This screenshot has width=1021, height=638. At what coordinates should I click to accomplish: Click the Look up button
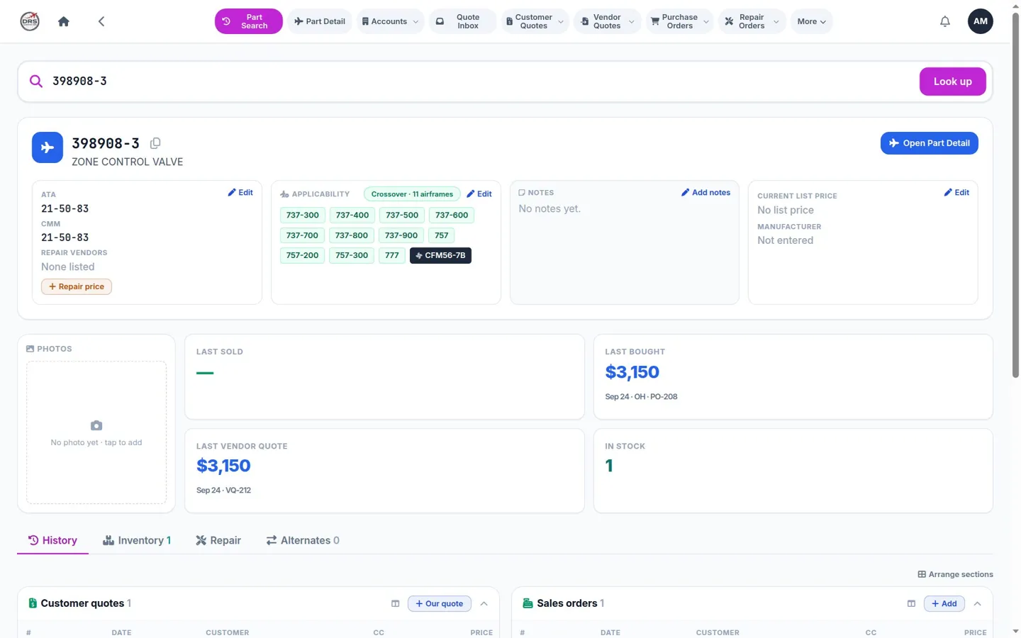pyautogui.click(x=952, y=82)
